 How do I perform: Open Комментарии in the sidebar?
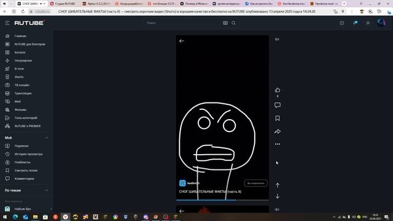pos(25,179)
